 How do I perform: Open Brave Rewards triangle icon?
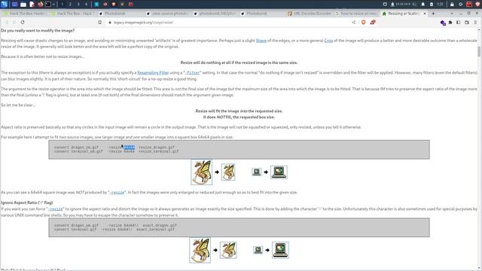pyautogui.click(x=373, y=22)
